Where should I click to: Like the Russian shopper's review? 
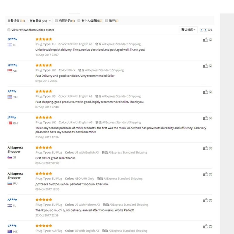205,174
